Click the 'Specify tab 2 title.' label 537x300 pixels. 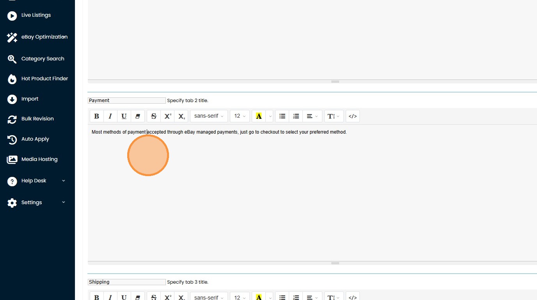[188, 101]
